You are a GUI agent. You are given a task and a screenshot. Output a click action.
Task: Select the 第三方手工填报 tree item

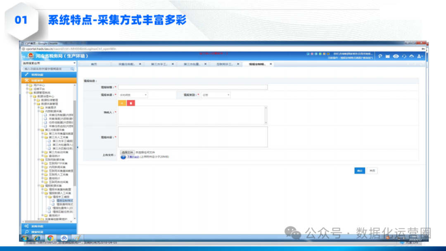(x=63, y=141)
